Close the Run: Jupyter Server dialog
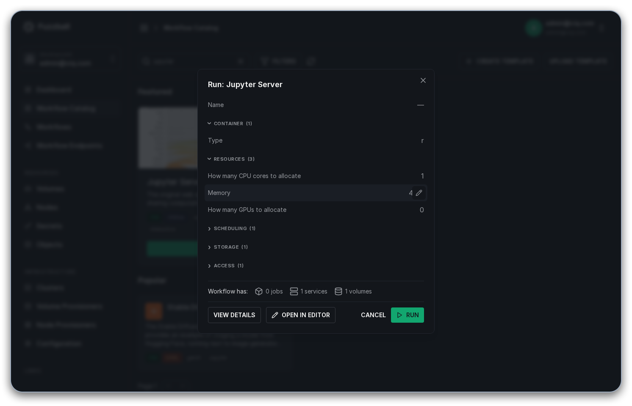This screenshot has width=632, height=406. click(x=423, y=80)
